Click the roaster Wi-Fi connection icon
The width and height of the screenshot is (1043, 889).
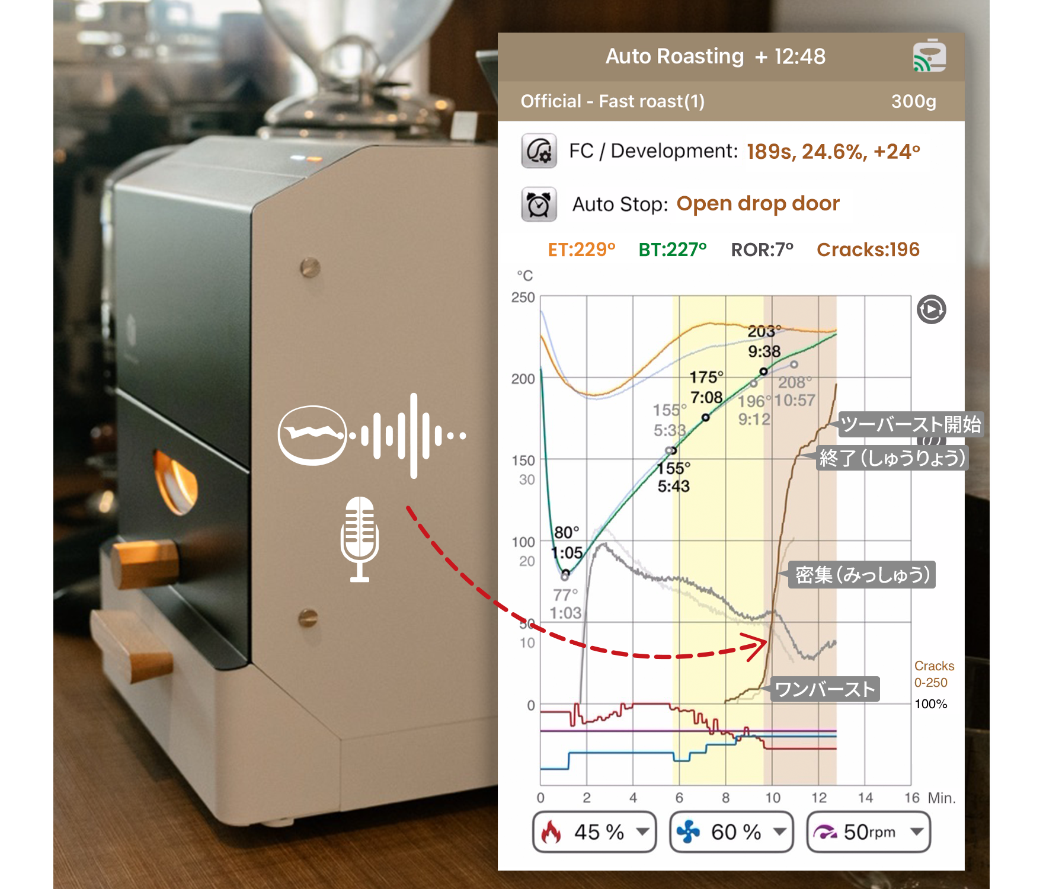929,56
